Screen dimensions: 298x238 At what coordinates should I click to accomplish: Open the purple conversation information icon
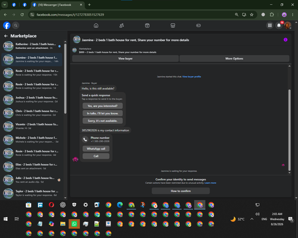point(285,40)
